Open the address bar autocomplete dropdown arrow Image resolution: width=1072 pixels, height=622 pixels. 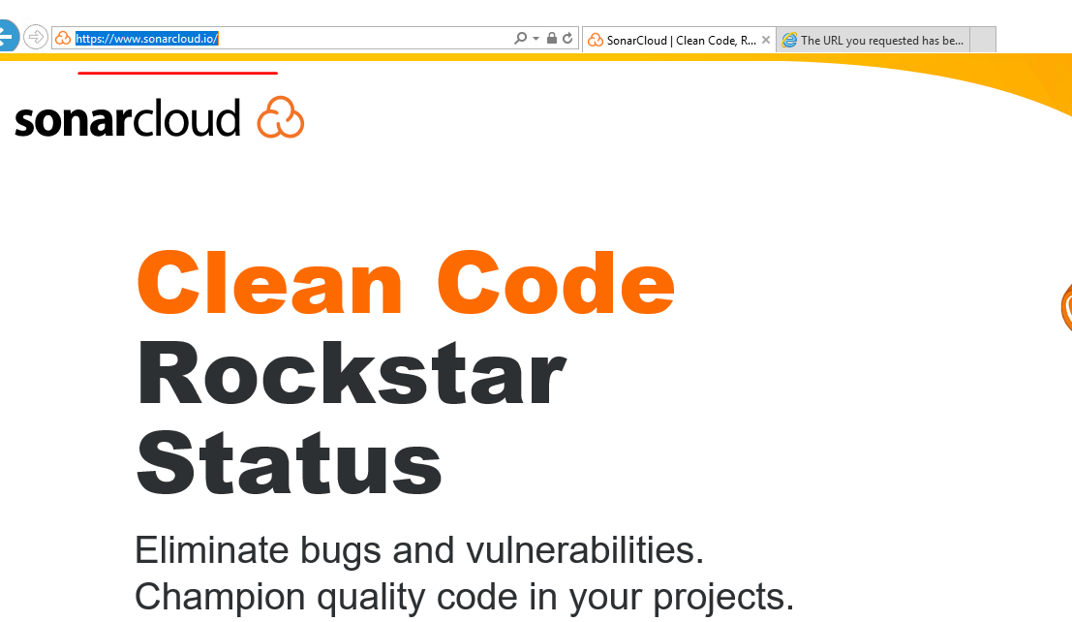tap(536, 39)
